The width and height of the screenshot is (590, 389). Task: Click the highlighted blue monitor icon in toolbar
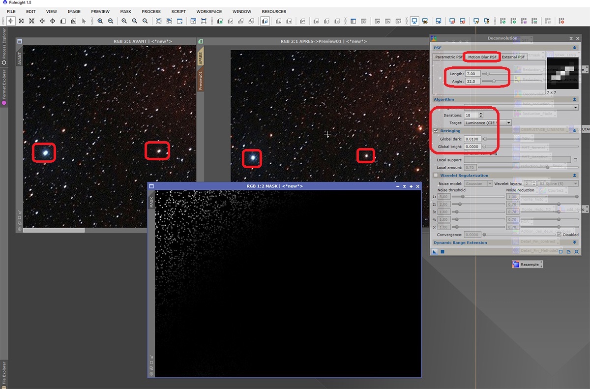pyautogui.click(x=414, y=21)
